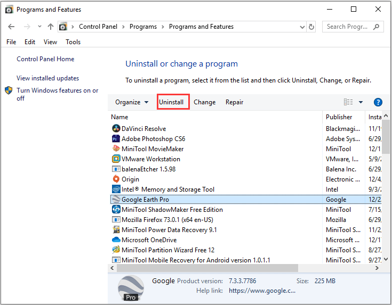Open the View menu

tap(50, 42)
